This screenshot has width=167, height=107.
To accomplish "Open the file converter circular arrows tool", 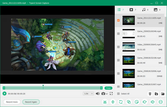I will (121, 102).
